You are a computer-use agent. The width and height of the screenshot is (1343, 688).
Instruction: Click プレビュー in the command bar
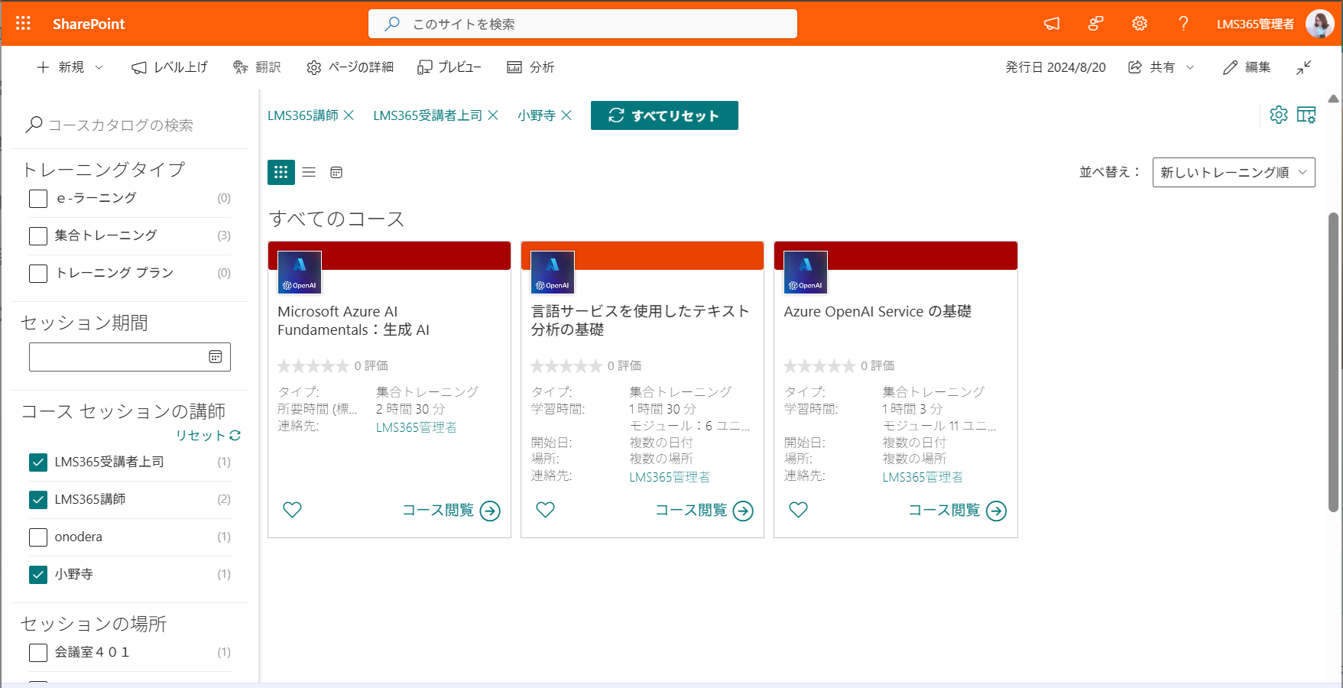coord(449,67)
